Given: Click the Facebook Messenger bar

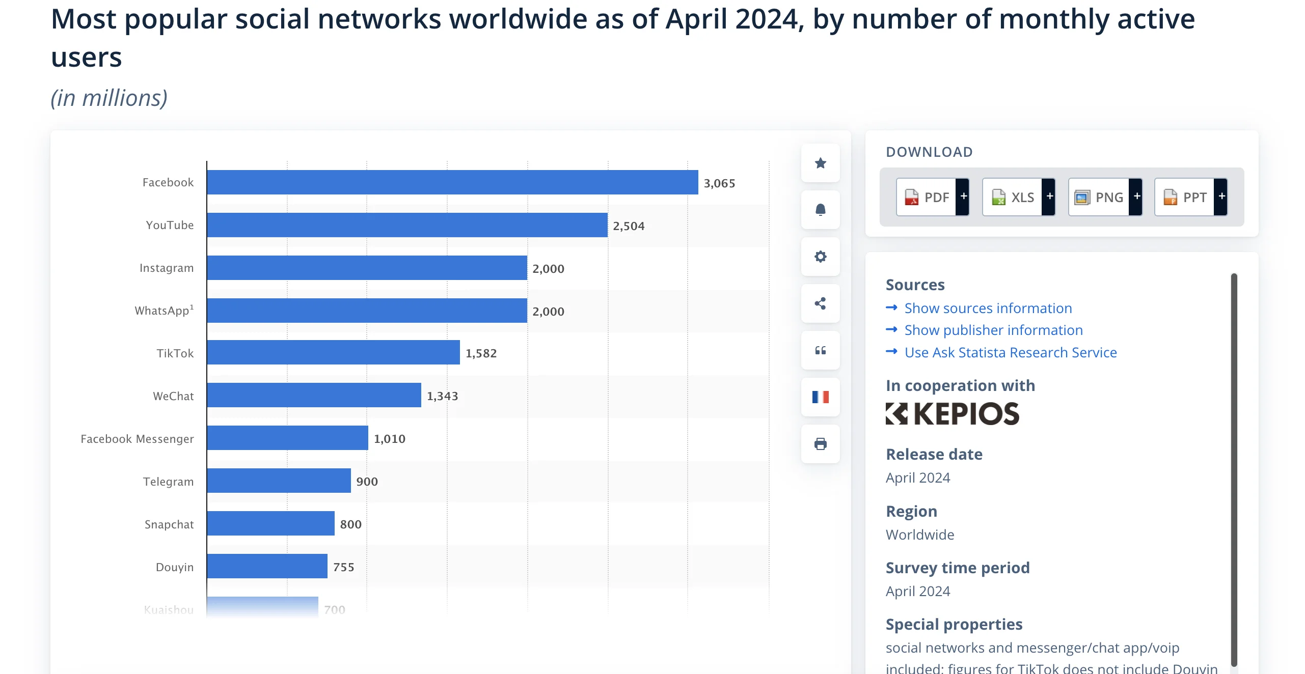Looking at the screenshot, I should pos(288,438).
